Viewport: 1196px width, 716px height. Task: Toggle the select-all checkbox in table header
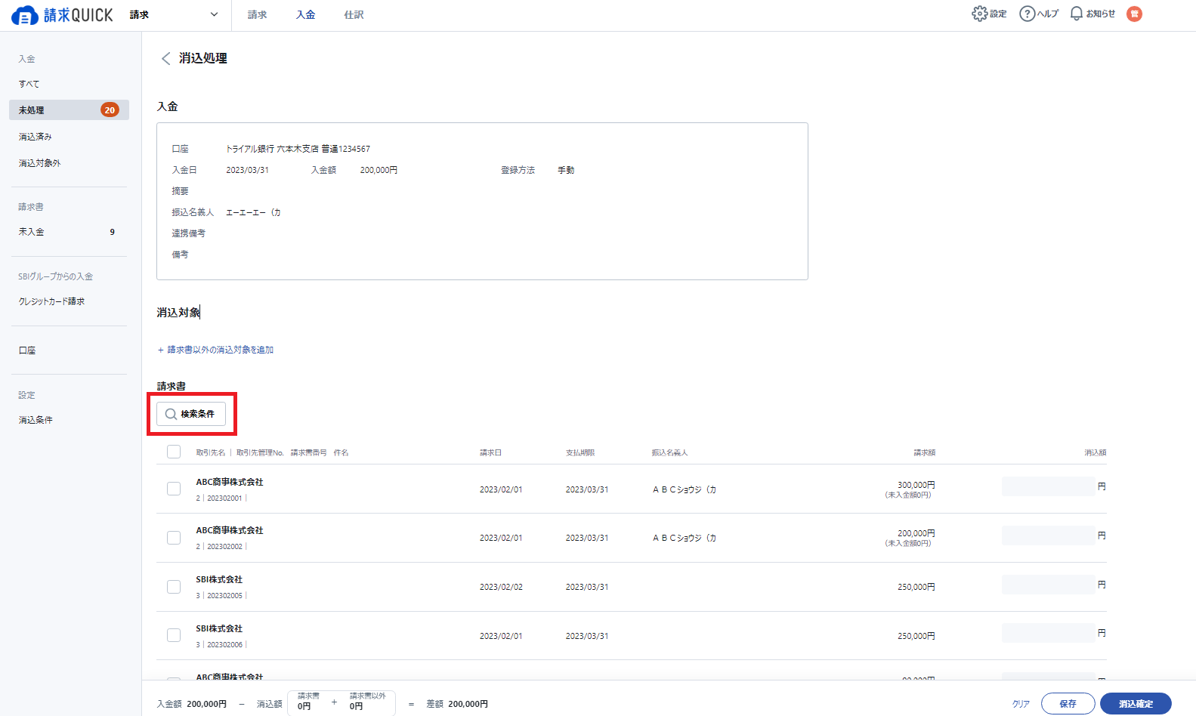pyautogui.click(x=174, y=452)
